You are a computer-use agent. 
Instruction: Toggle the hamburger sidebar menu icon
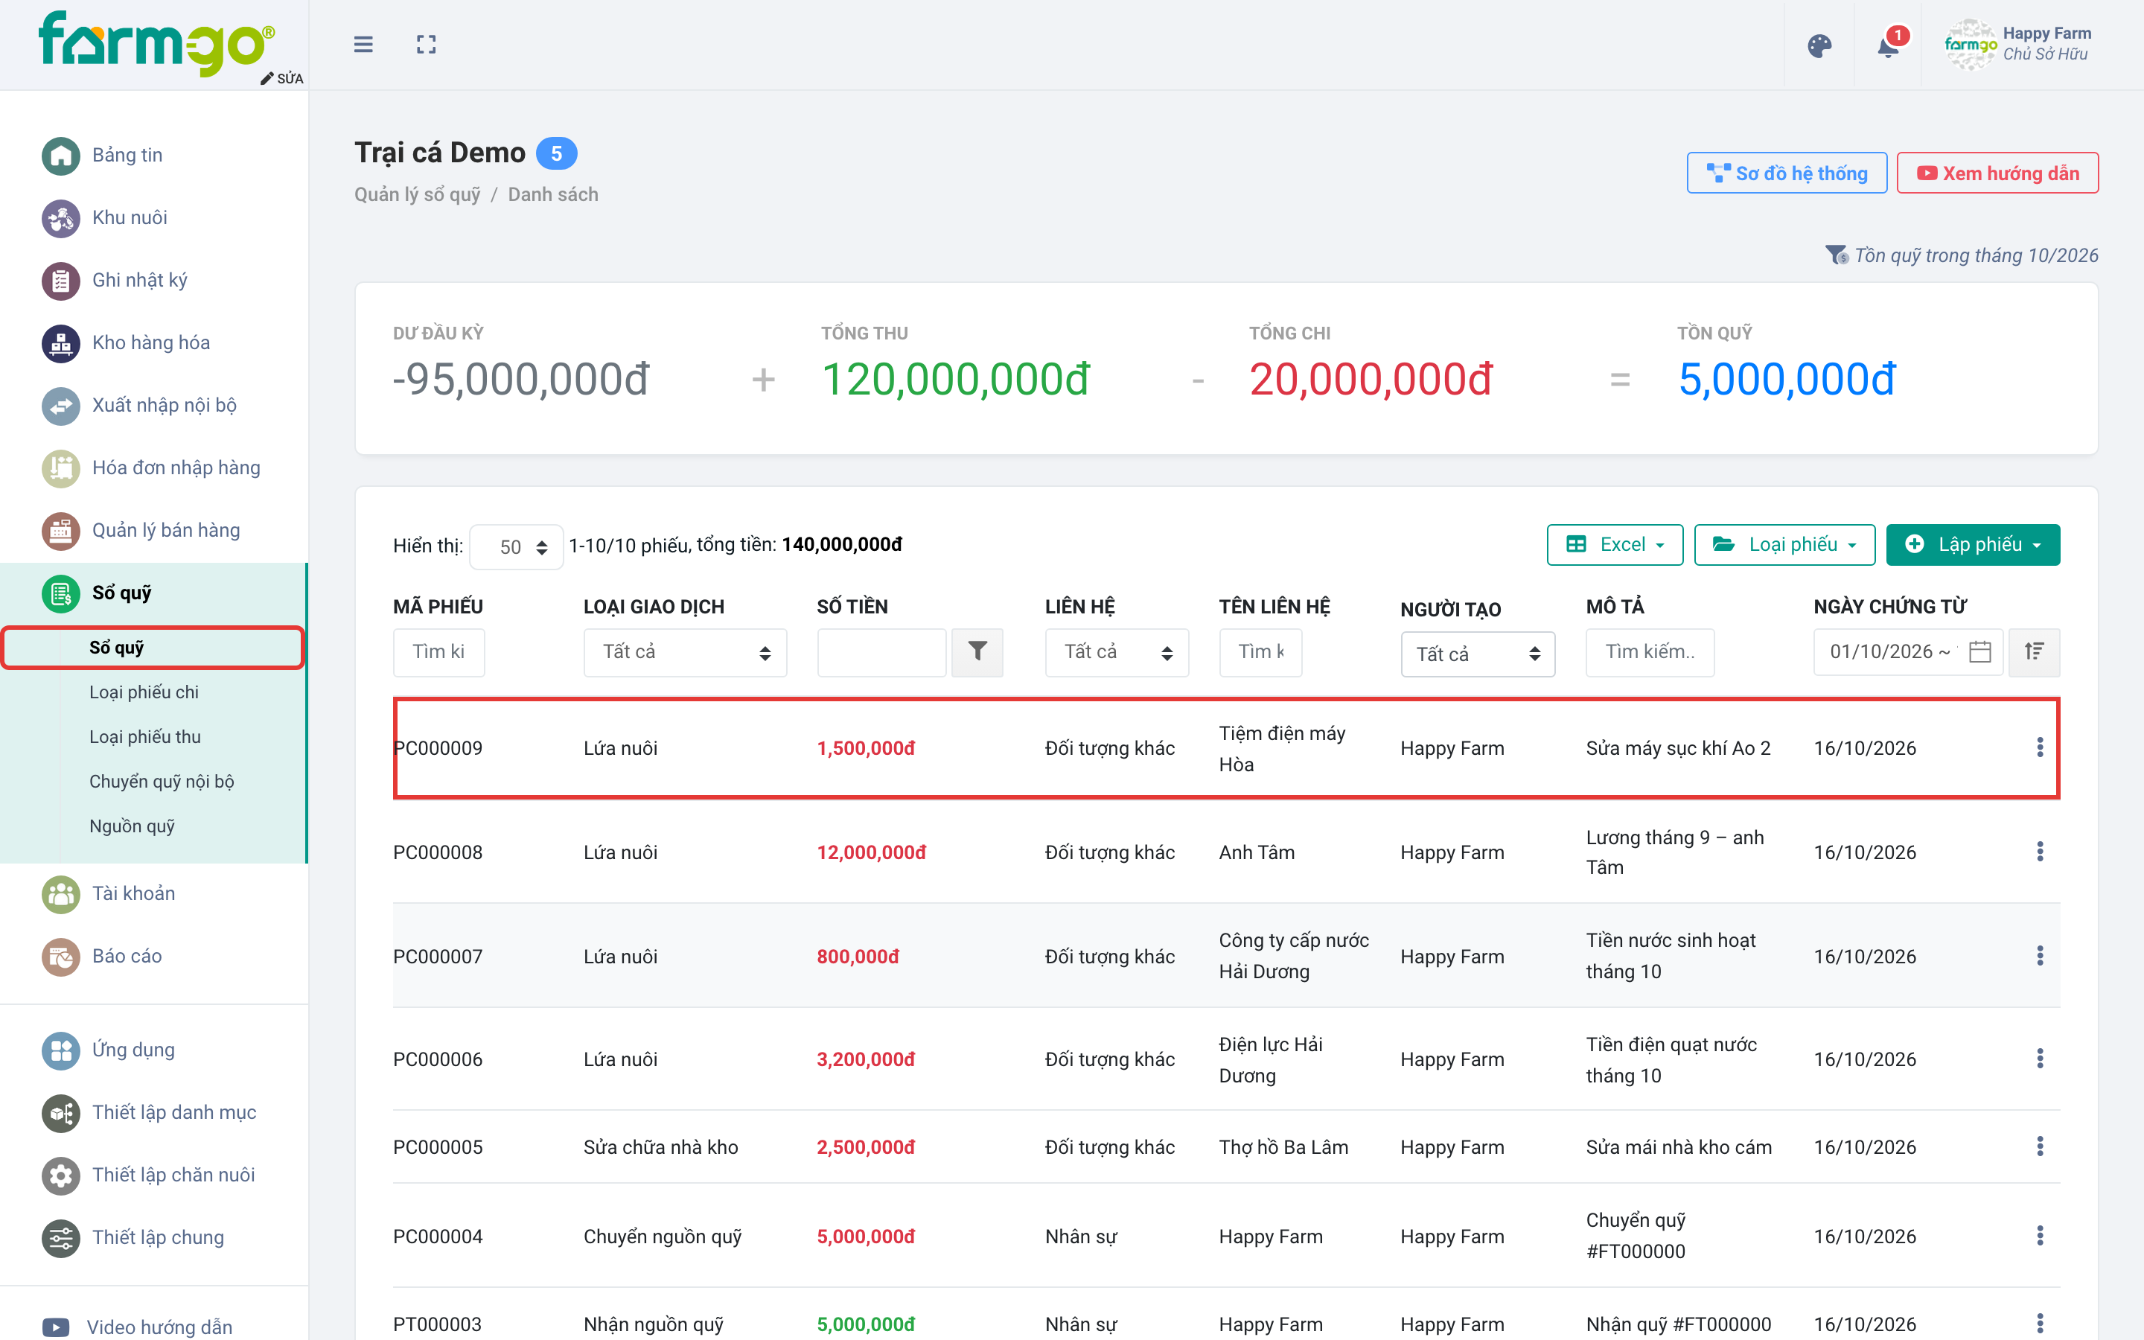click(x=363, y=45)
